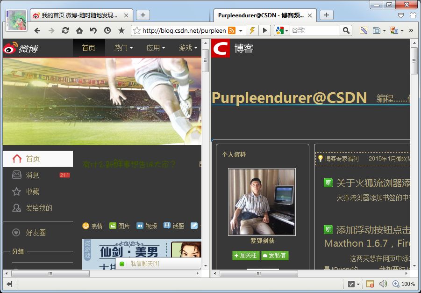
Task: Select 消息 in Weibo left sidebar
Action: point(32,175)
